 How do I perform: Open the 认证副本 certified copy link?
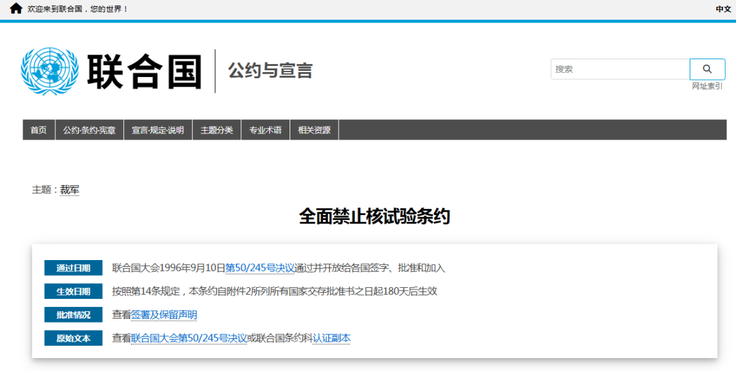(x=331, y=338)
